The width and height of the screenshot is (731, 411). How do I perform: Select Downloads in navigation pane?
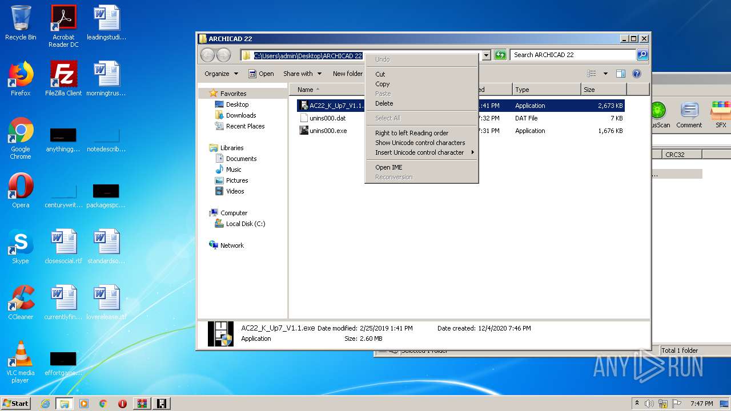point(241,115)
